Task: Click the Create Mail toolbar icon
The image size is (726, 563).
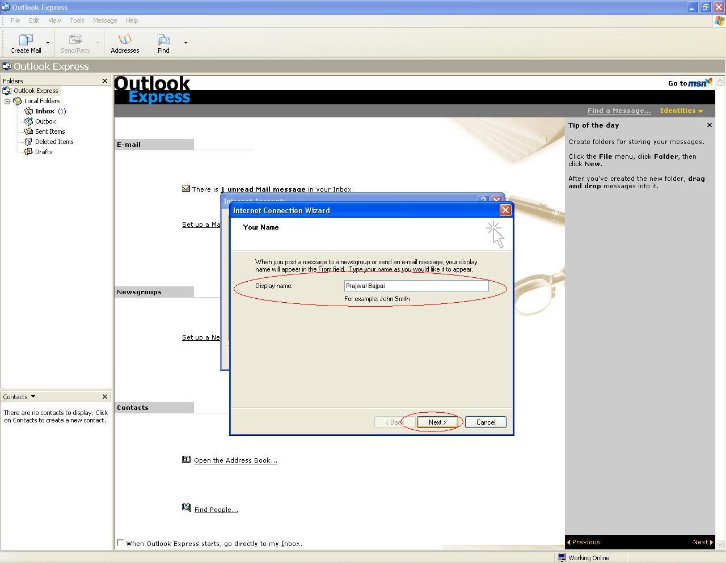Action: (x=26, y=40)
